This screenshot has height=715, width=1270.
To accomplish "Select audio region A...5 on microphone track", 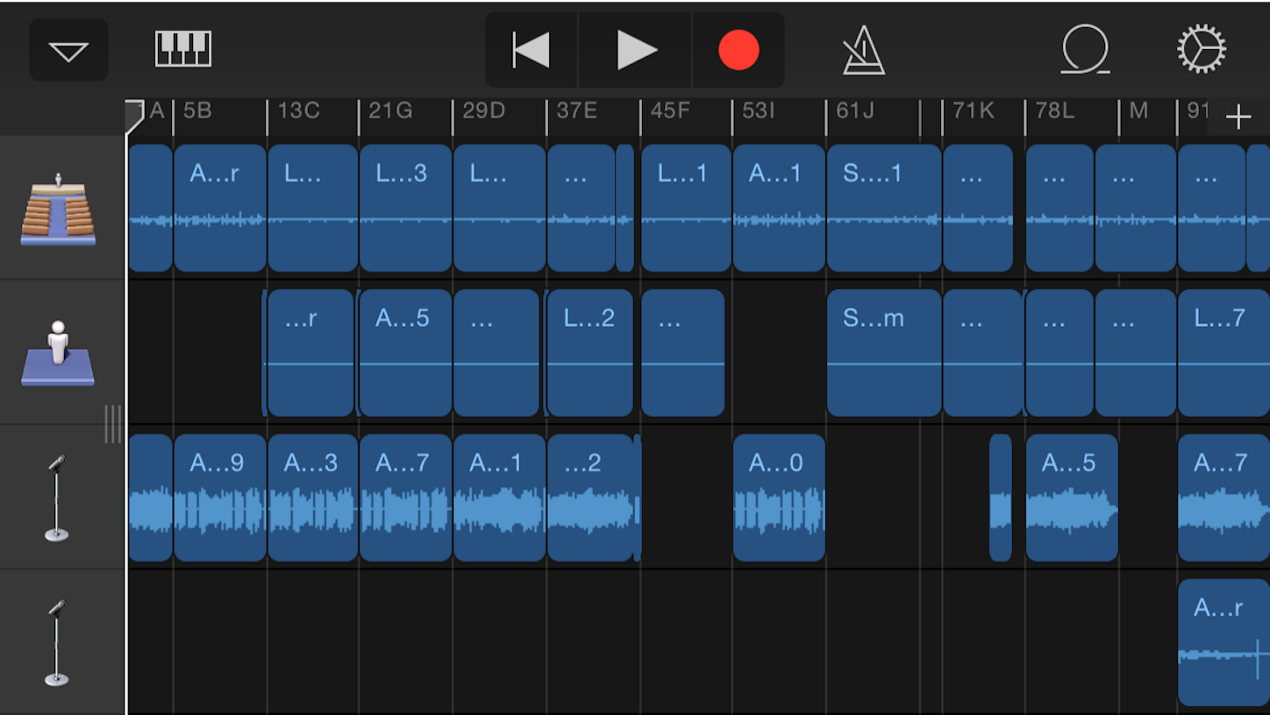I will [x=1072, y=498].
